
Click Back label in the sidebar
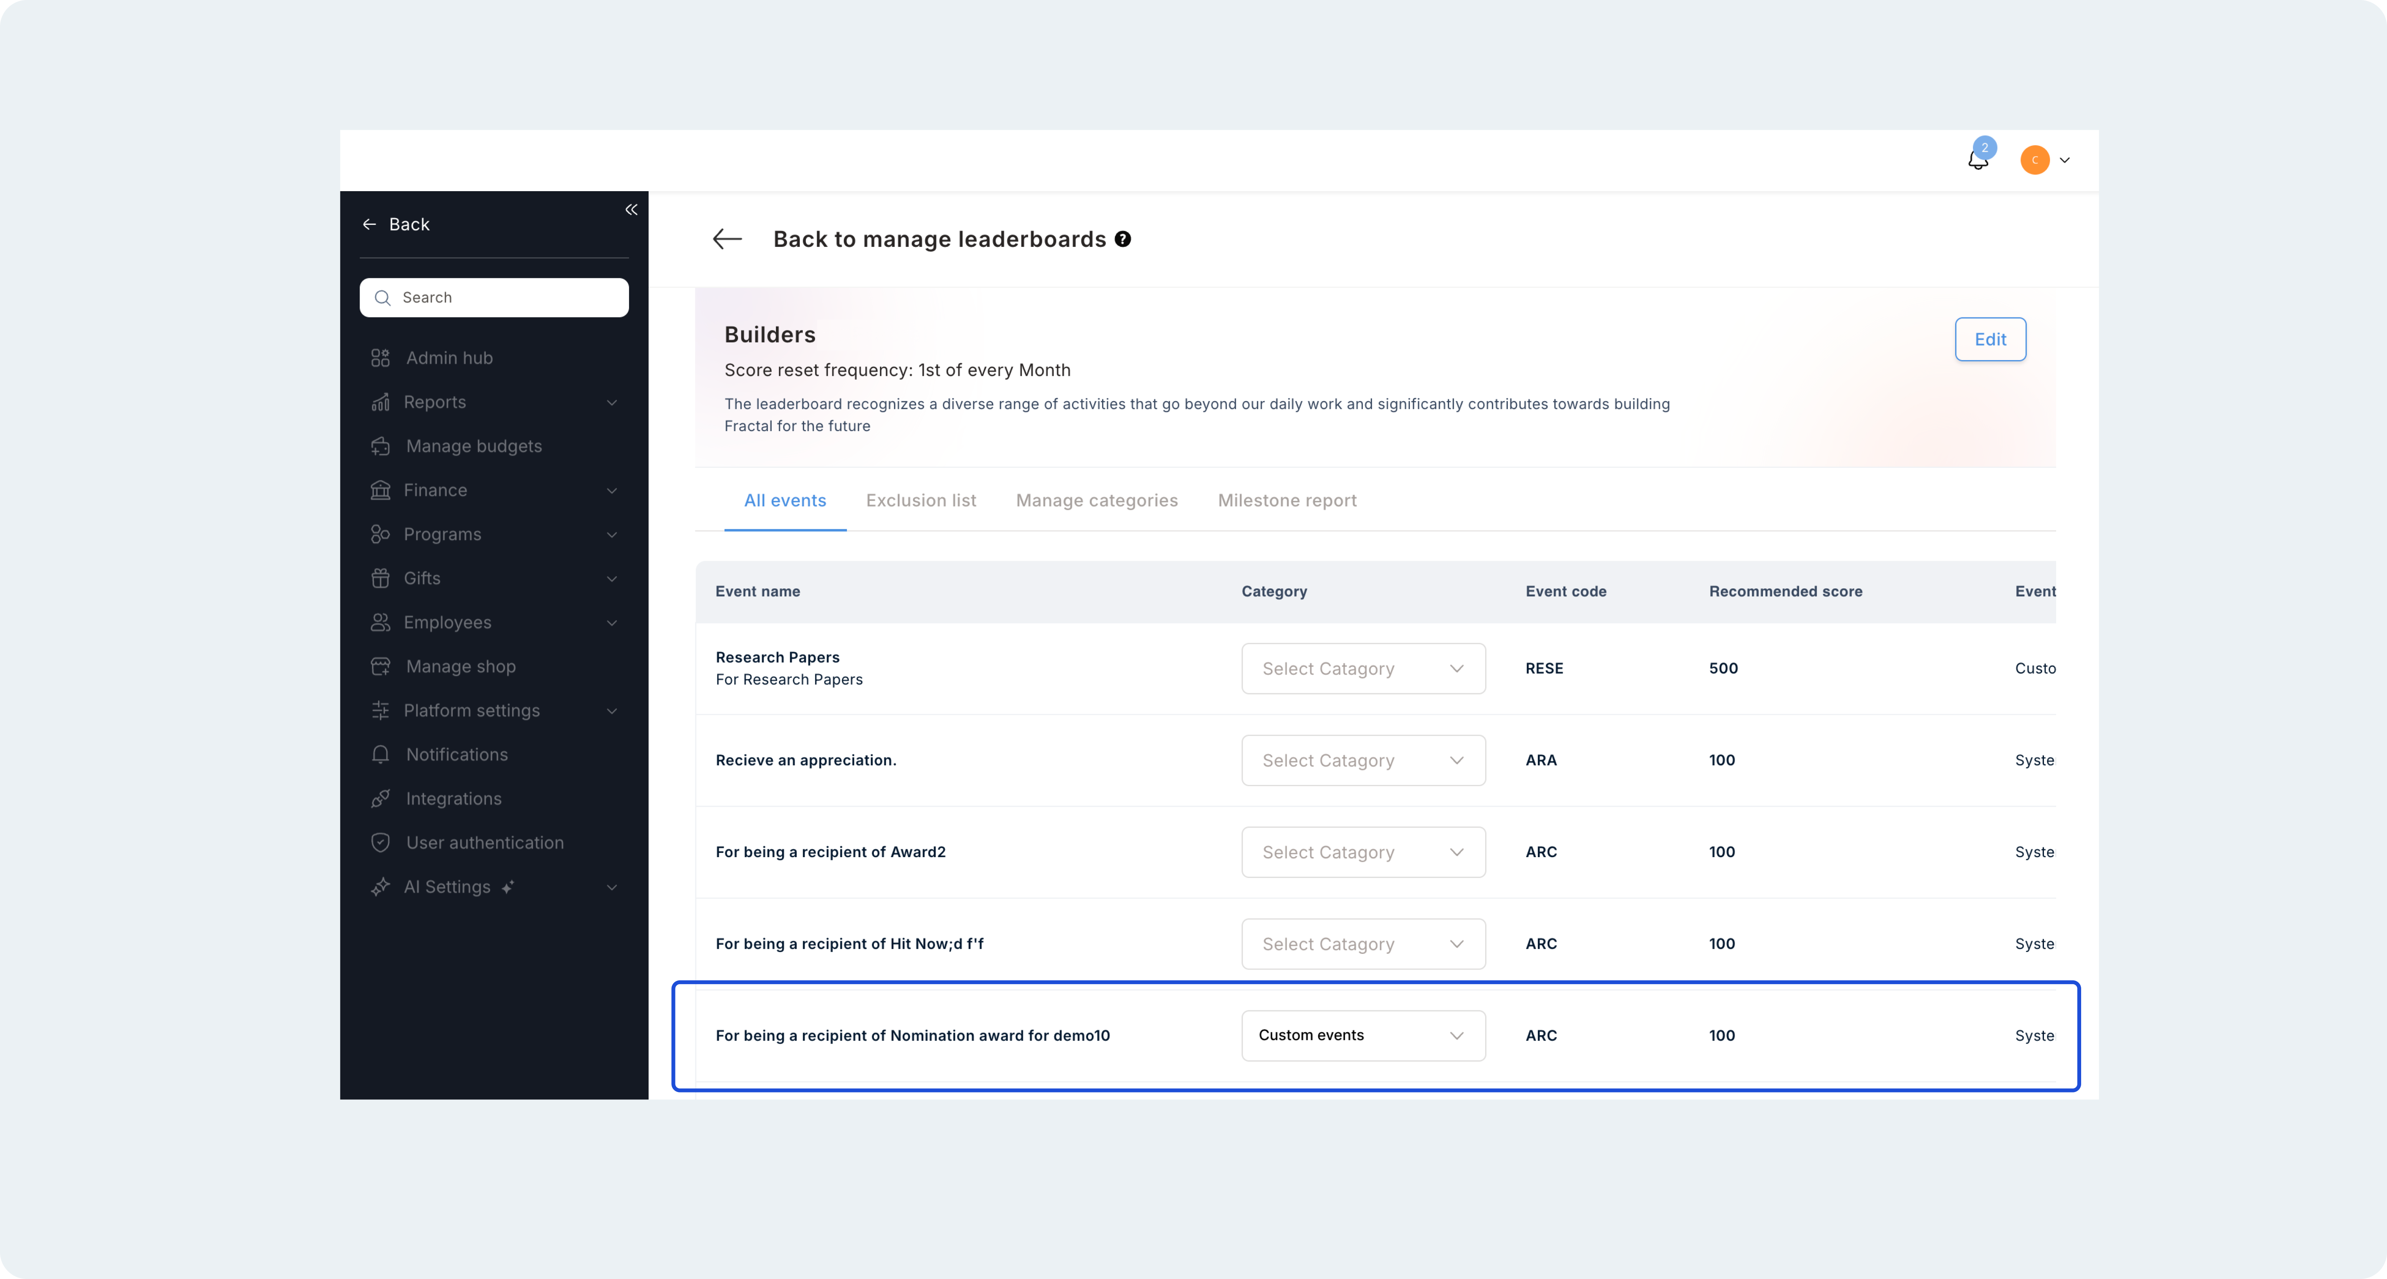tap(409, 224)
